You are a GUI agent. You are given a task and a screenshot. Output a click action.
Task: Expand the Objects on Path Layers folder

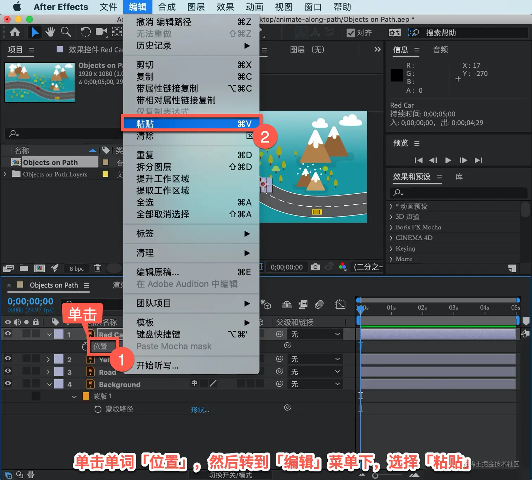coord(5,174)
